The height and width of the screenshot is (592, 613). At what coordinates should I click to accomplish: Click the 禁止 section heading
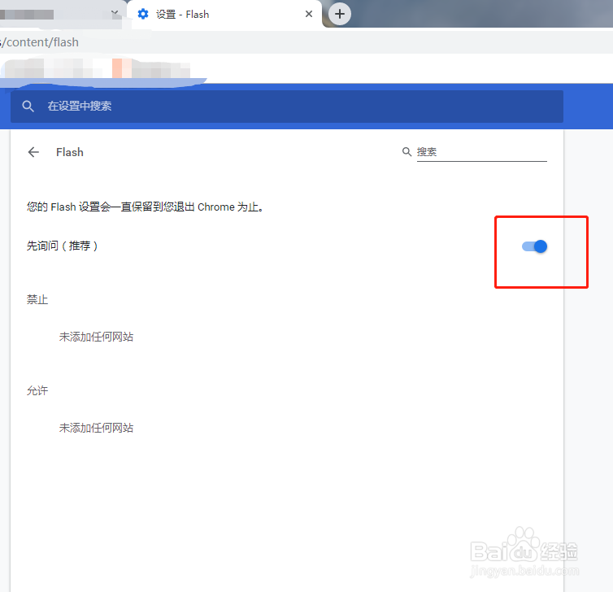[x=37, y=299]
